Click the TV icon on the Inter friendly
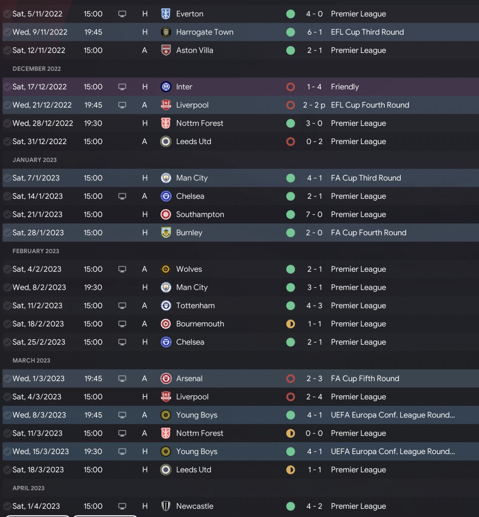The height and width of the screenshot is (517, 479). point(122,87)
